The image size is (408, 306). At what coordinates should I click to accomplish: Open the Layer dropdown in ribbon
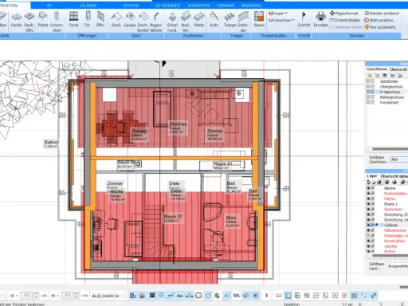278,14
